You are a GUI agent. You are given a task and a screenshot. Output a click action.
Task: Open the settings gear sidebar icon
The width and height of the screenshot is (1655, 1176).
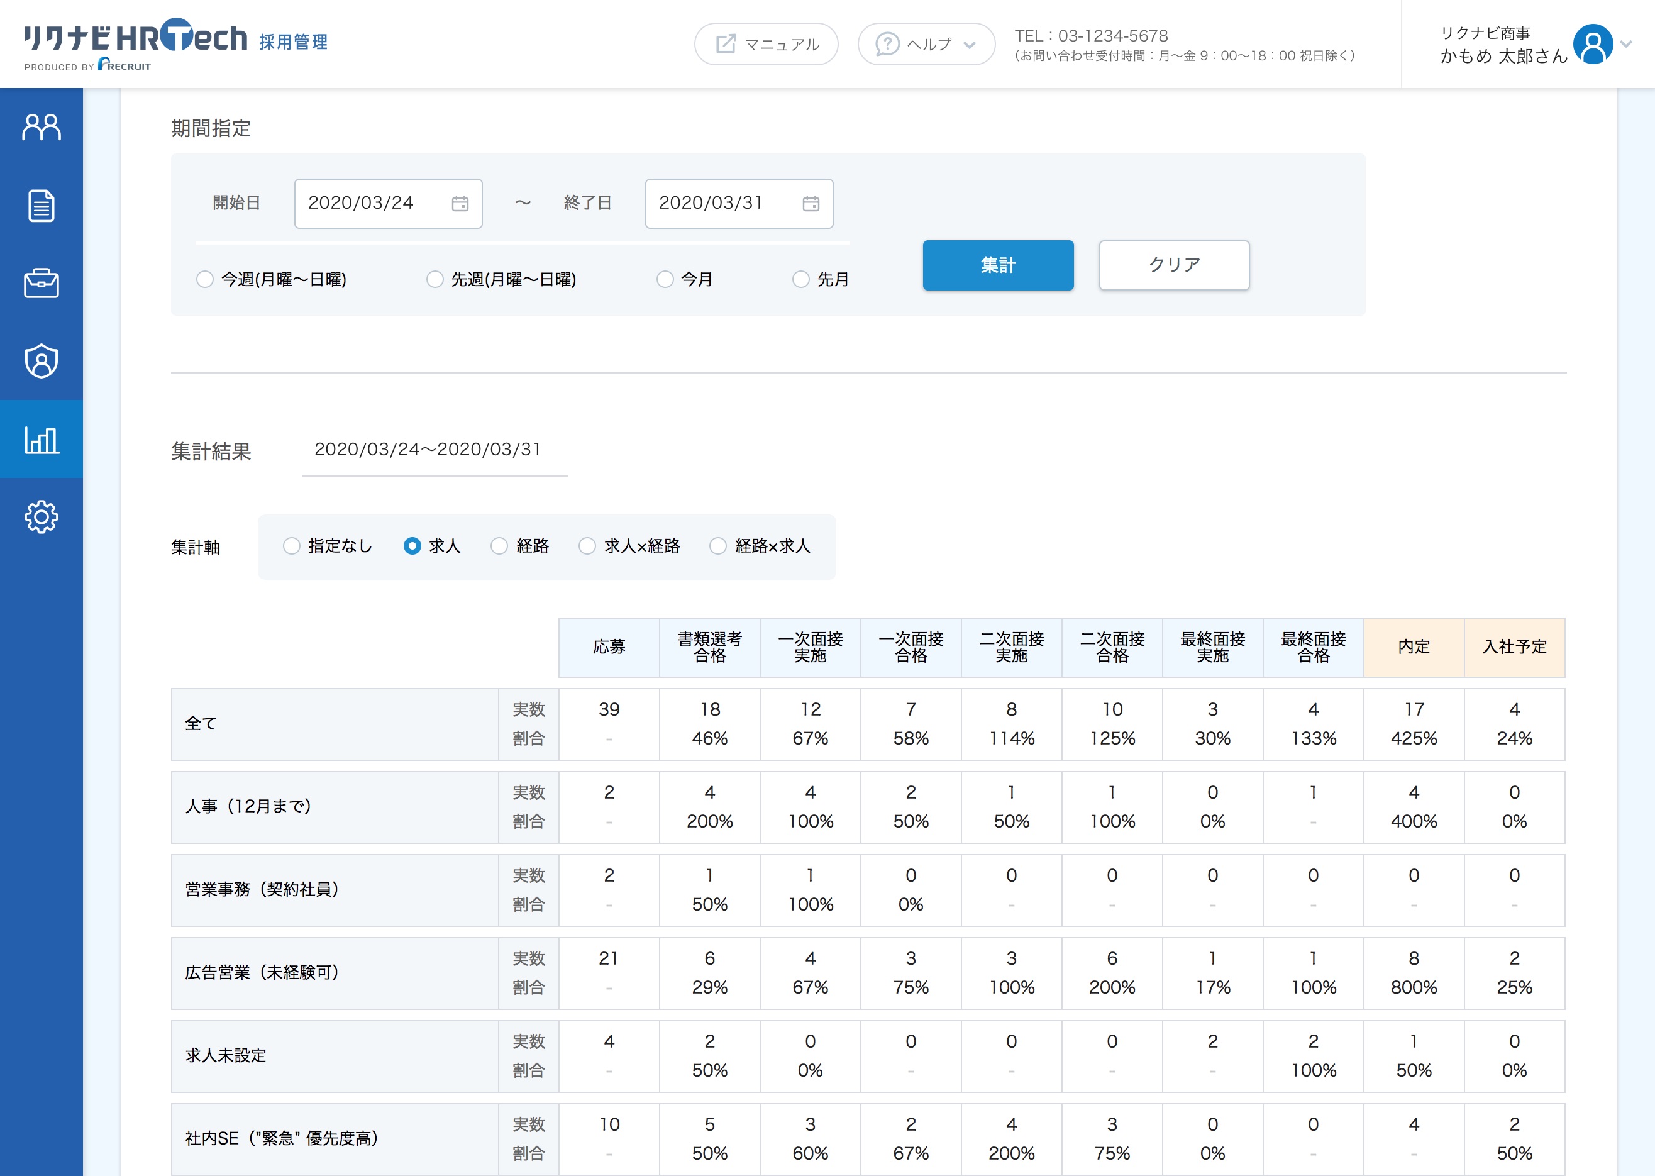pos(42,516)
